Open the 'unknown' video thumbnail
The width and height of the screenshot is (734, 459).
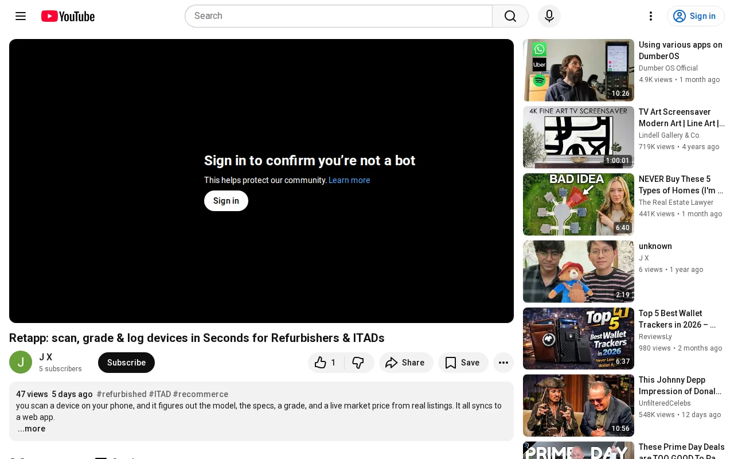click(x=579, y=271)
